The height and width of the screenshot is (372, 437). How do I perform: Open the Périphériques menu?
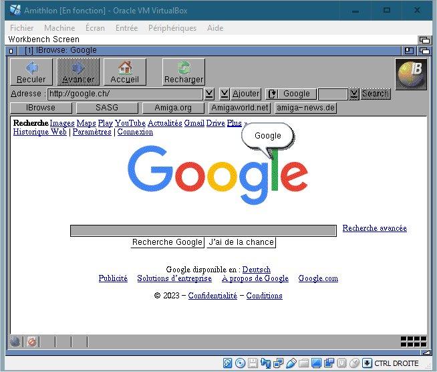point(172,28)
